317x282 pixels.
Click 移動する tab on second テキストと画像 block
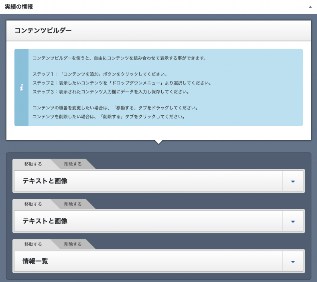(x=33, y=204)
